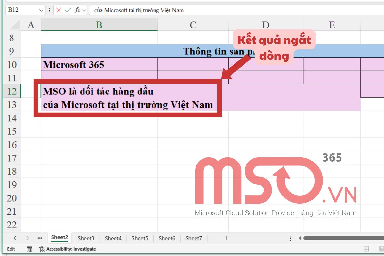Cancel the formula bar entry
Image resolution: width=384 pixels, height=256 pixels.
coord(59,10)
